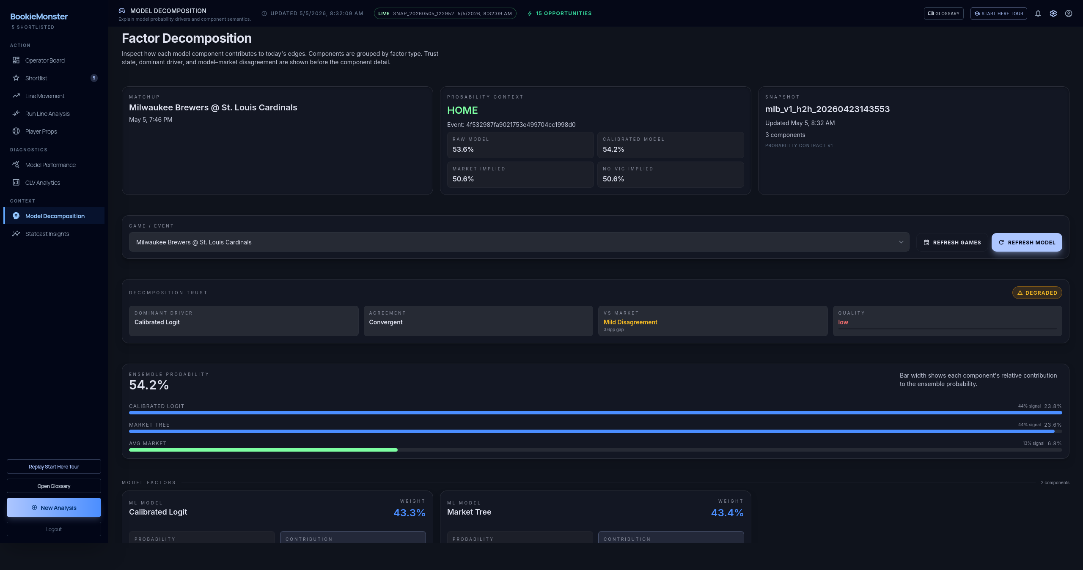The width and height of the screenshot is (1083, 570).
Task: Open settings gear icon
Action: pyautogui.click(x=1053, y=14)
